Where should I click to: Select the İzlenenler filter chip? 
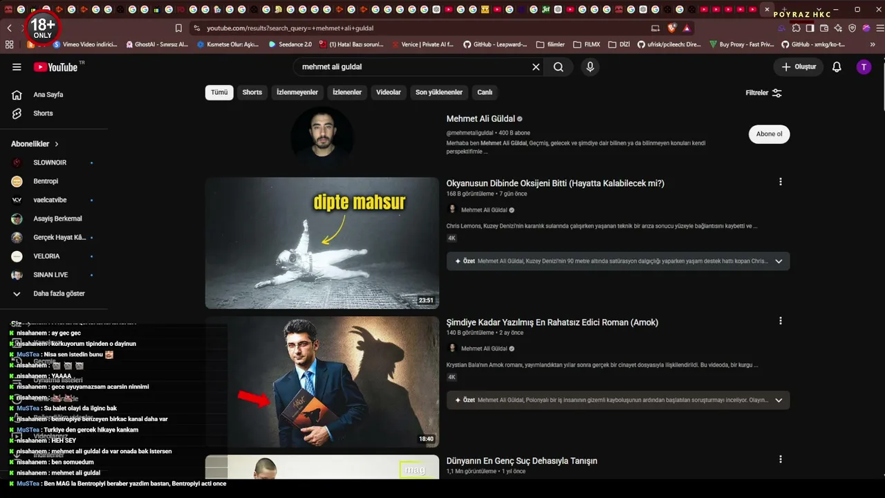click(x=347, y=93)
